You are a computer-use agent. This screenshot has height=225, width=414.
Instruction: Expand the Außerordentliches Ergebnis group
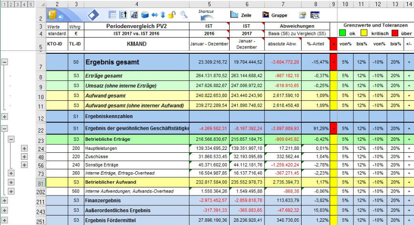[x=4, y=210]
